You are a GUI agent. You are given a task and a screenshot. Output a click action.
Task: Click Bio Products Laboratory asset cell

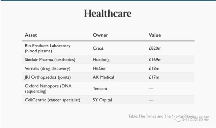point(48,48)
